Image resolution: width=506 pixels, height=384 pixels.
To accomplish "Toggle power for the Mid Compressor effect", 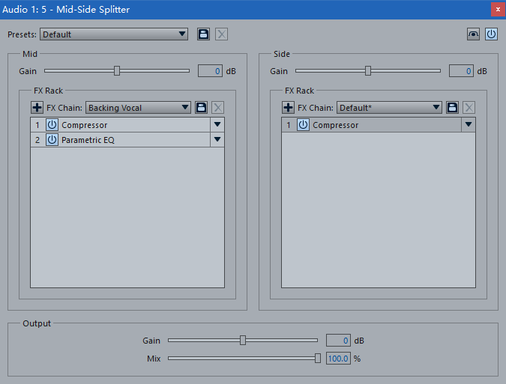I will click(x=52, y=125).
